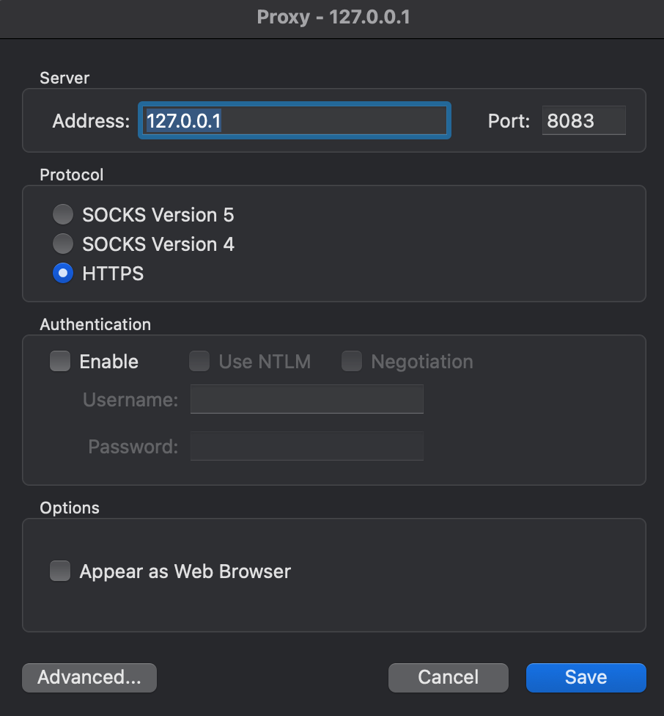Click the Password: label
The image size is (664, 716).
point(133,446)
